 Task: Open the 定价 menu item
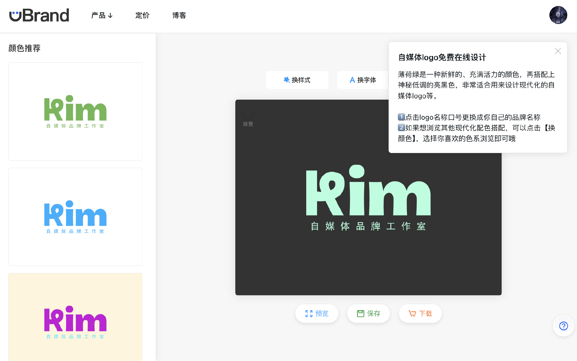142,15
